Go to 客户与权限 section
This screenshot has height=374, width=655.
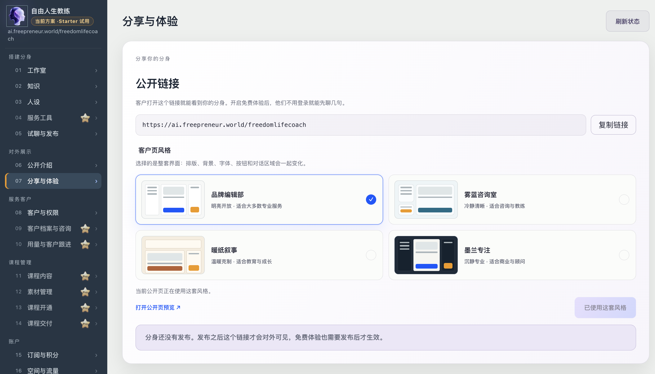pos(53,213)
